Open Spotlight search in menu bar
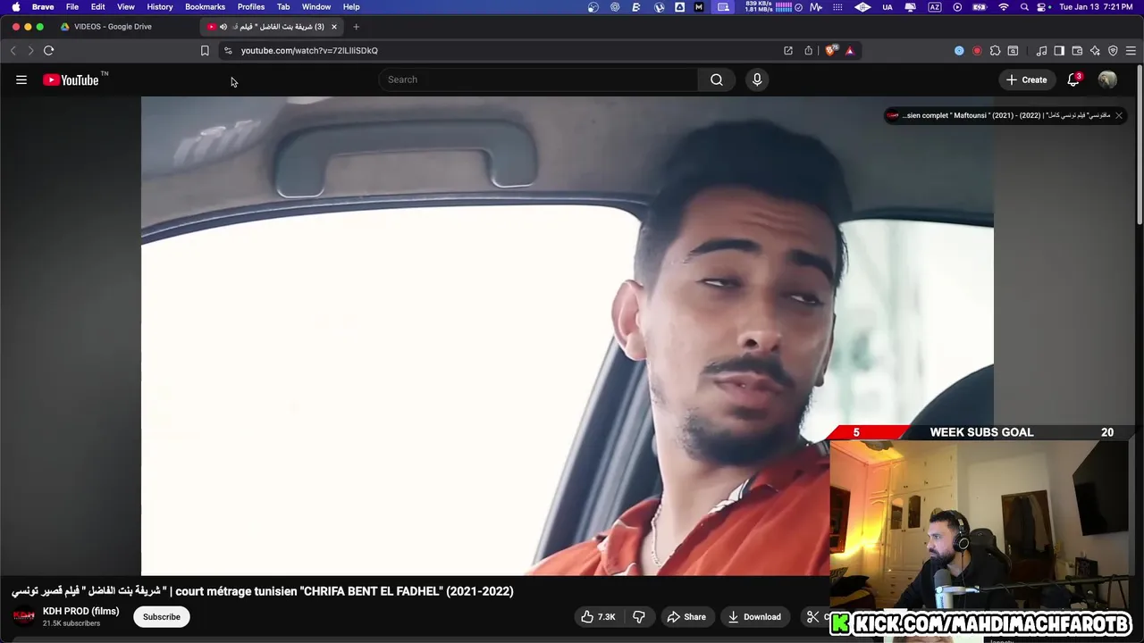The width and height of the screenshot is (1144, 643). pos(1024,7)
